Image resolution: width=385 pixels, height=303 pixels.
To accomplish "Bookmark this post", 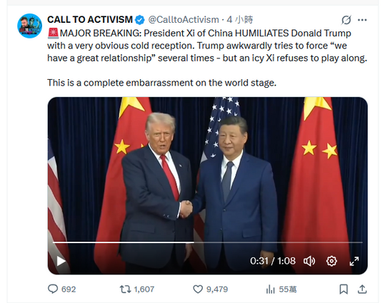I will click(x=344, y=289).
